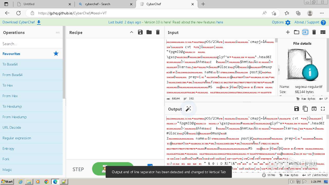Screen dimensions: 329x185
Task: Load a saved recipe via the folder icon
Action: coord(149,32)
